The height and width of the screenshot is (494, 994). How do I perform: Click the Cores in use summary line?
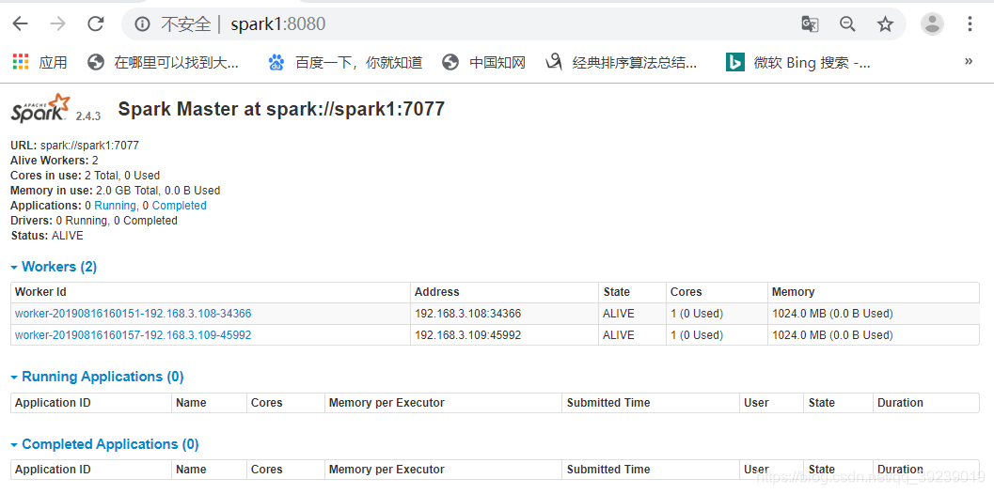[x=85, y=176]
